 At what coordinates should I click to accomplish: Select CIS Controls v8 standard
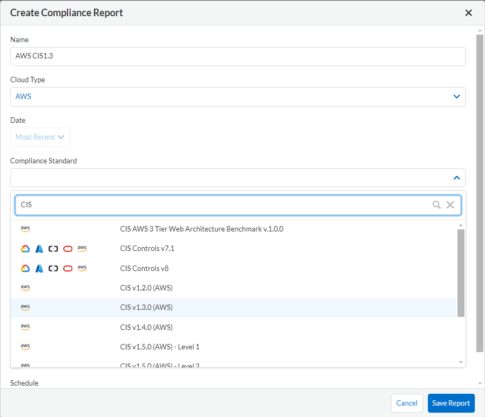(x=233, y=268)
